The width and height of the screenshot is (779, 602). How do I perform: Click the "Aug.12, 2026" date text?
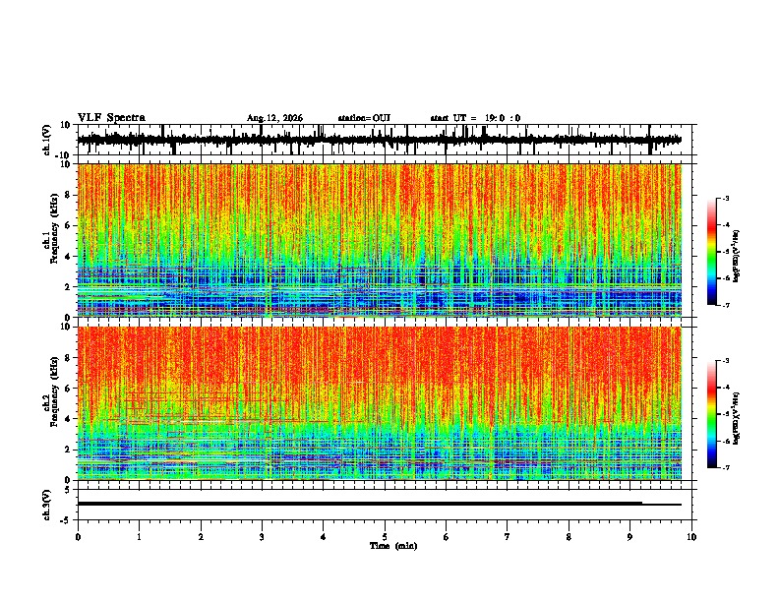pyautogui.click(x=274, y=118)
